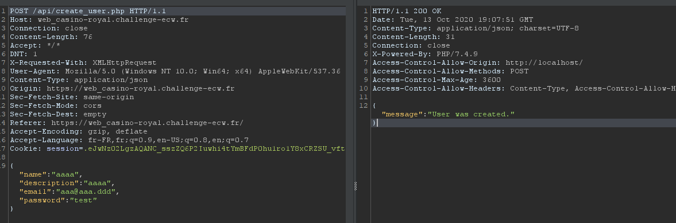Select the Sec-Fetch-Site: same-origin header
This screenshot has height=223, width=676.
72,97
